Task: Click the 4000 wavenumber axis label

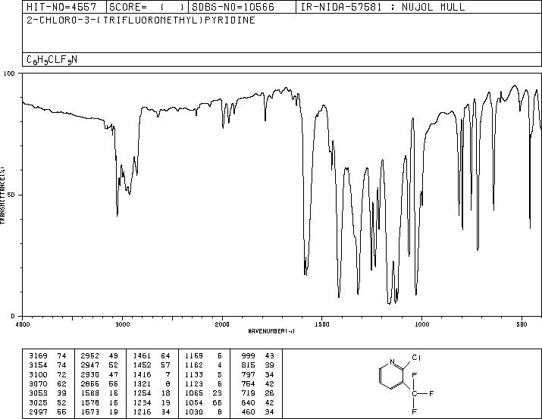Action: 23,324
